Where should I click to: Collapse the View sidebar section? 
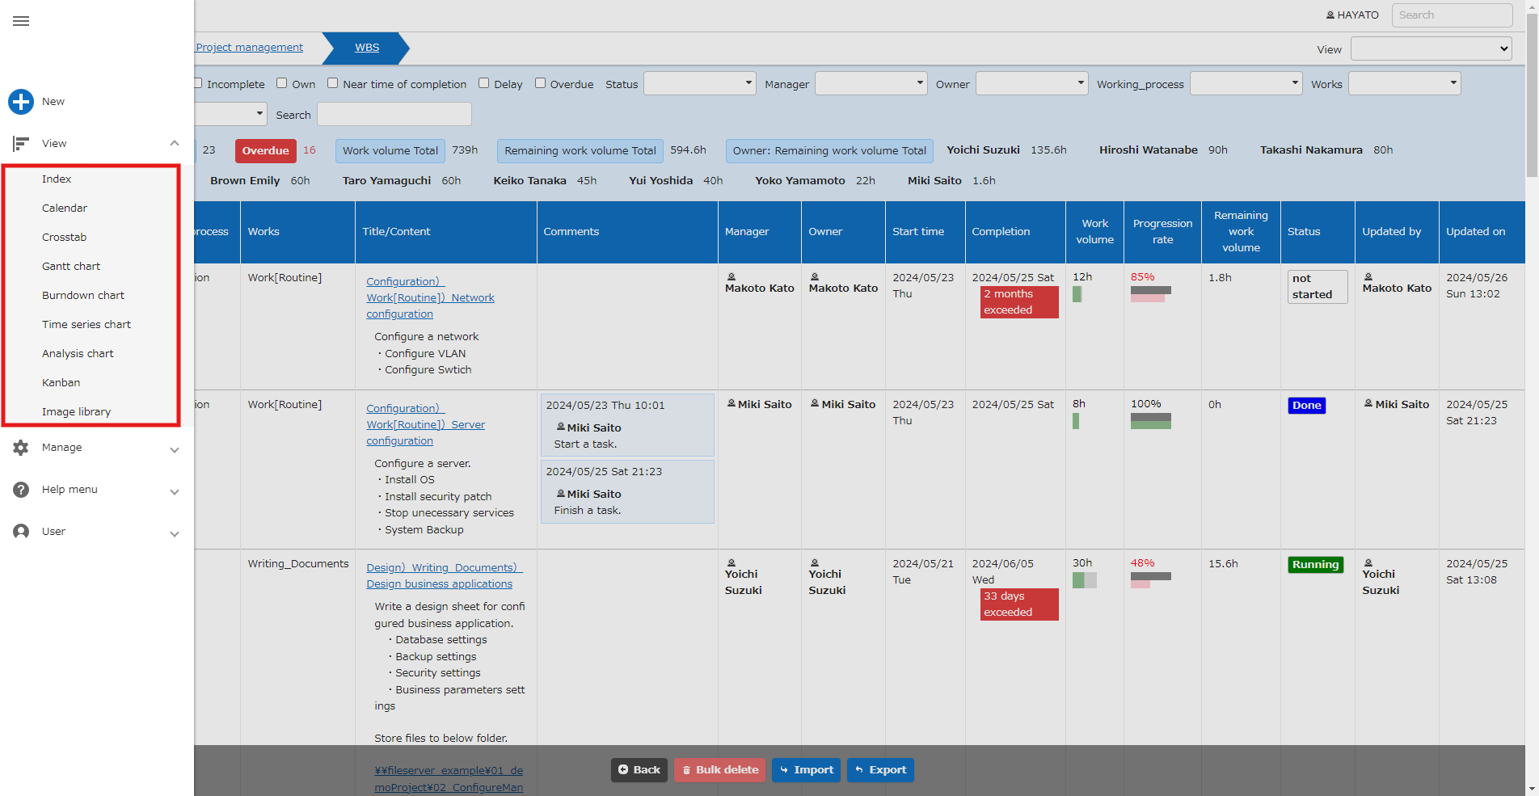pyautogui.click(x=175, y=144)
